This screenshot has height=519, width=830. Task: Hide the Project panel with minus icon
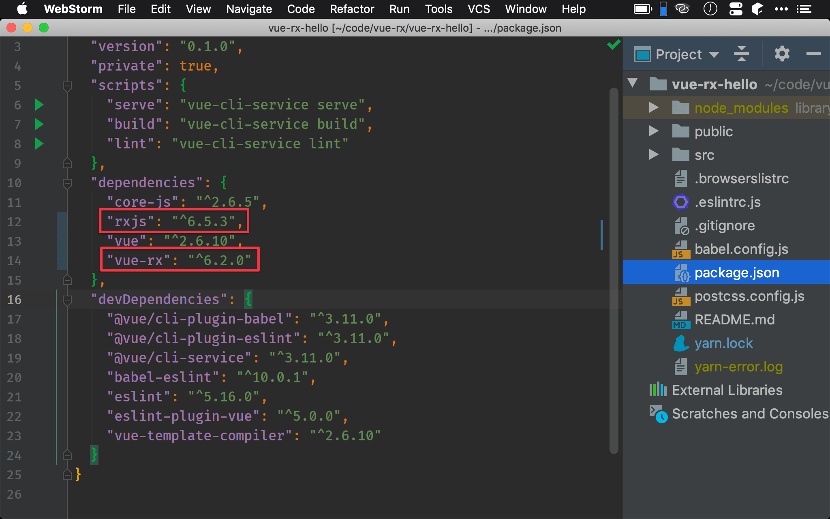(x=813, y=54)
